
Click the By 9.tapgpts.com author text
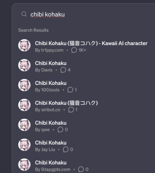tap(53, 170)
